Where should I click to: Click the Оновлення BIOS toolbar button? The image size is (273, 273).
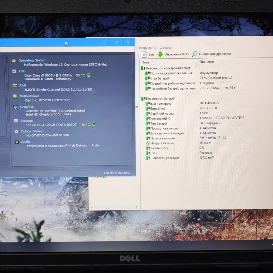coord(173,54)
